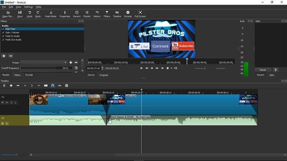Open the Filters panel from toolbar
The height and width of the screenshot is (161, 287).
[107, 14]
